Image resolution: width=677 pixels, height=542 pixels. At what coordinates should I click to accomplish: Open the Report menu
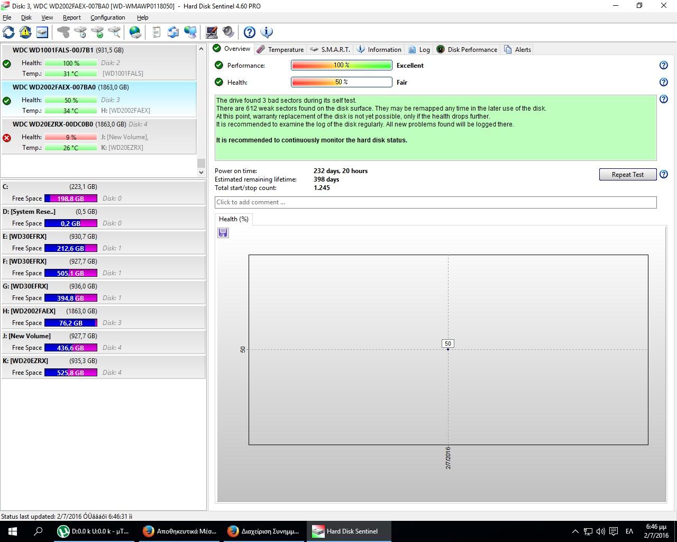71,17
